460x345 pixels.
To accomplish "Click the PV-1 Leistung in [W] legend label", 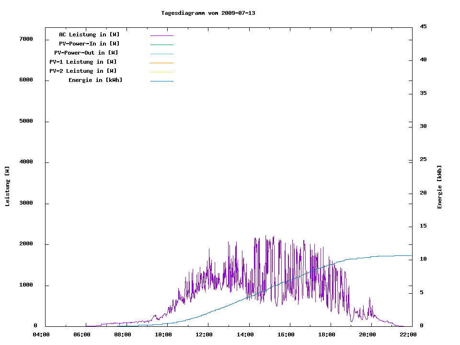I will (x=83, y=62).
